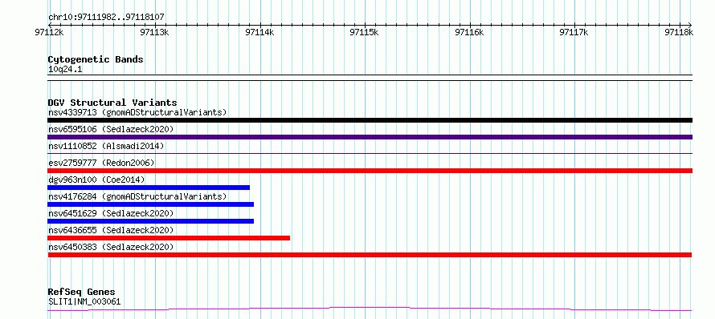Select the blue nsv4176284 variant bar
The width and height of the screenshot is (715, 319).
point(150,204)
